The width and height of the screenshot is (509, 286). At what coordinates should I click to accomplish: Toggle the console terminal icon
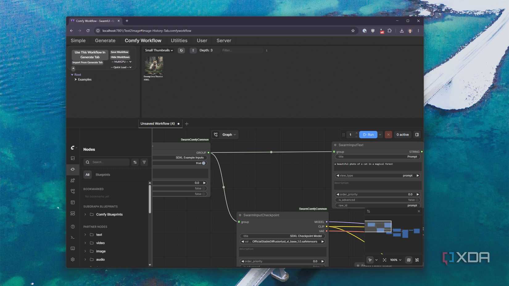pyautogui.click(x=73, y=237)
